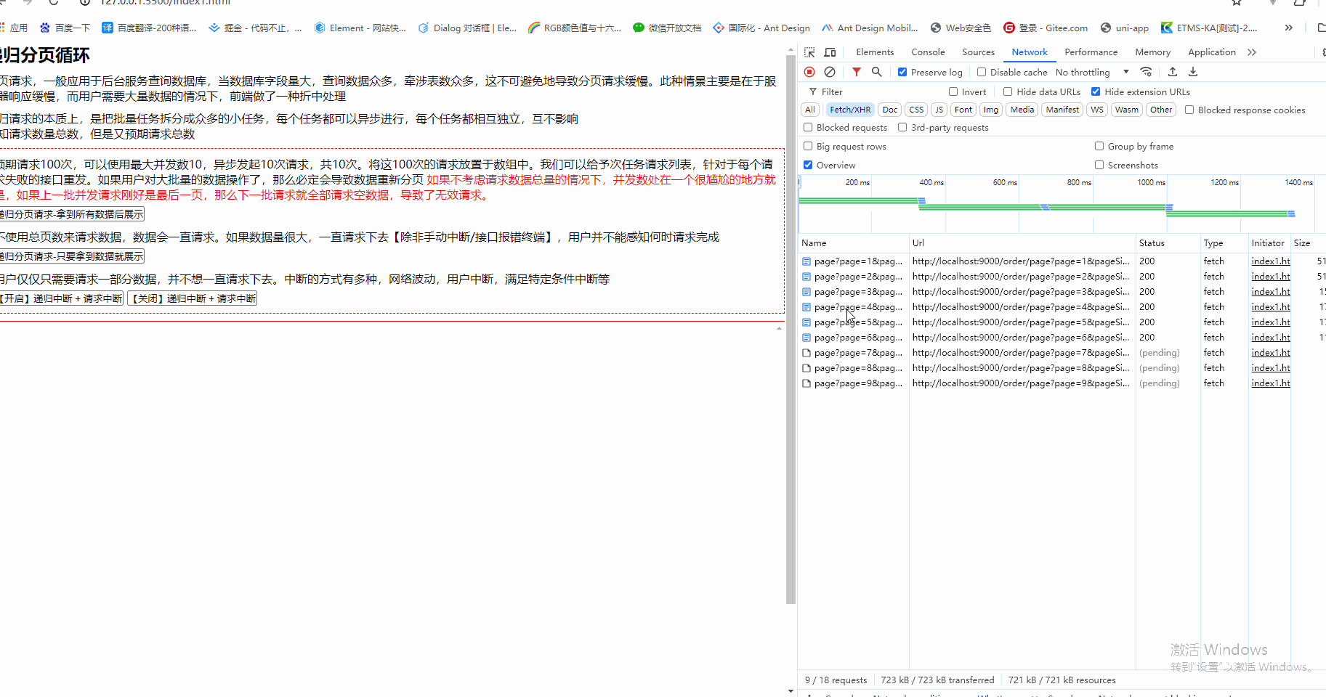Select the Fetch/XHR filter chip
The width and height of the screenshot is (1326, 697).
point(850,110)
